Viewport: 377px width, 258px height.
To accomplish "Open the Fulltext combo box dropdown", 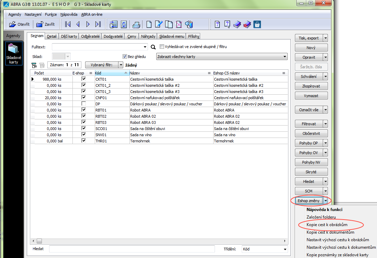I will click(145, 47).
